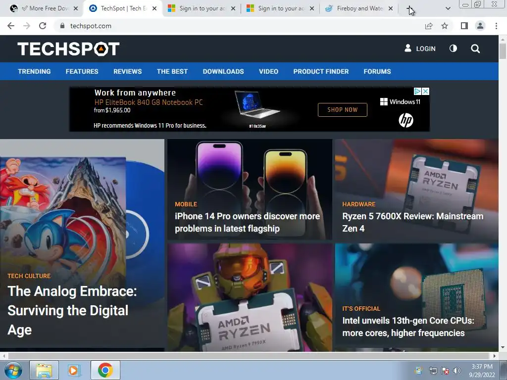Go to DOWNLOADS section
Viewport: 507px width, 380px height.
pyautogui.click(x=223, y=71)
